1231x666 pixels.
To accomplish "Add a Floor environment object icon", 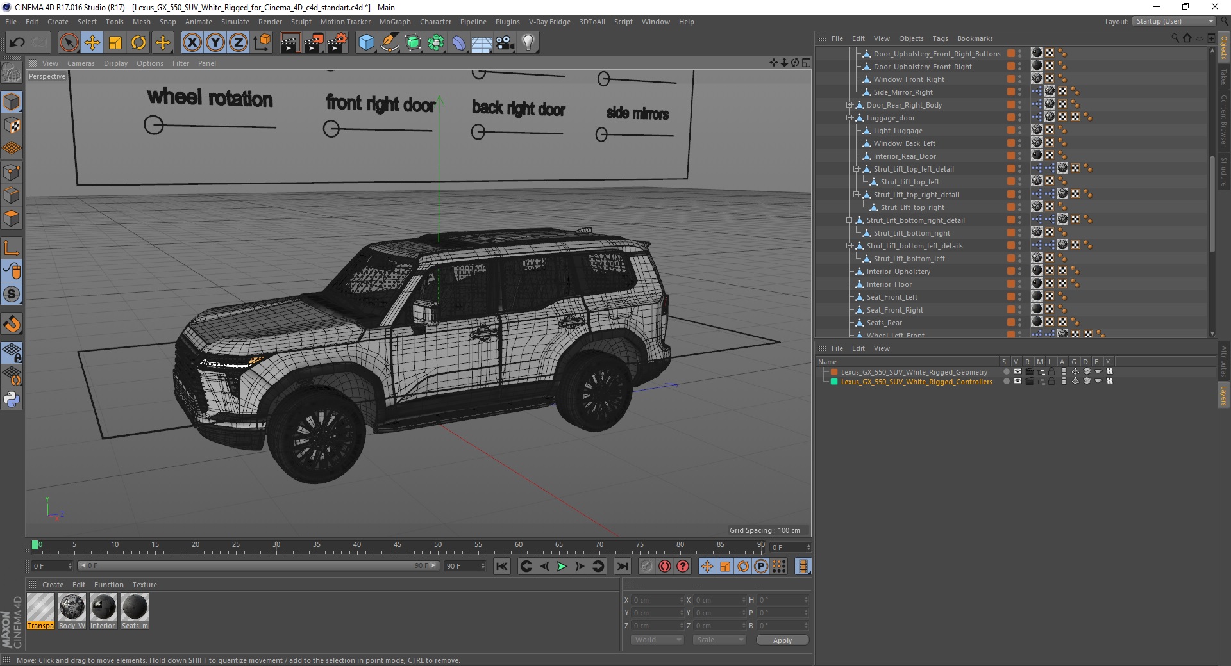I will pyautogui.click(x=482, y=43).
